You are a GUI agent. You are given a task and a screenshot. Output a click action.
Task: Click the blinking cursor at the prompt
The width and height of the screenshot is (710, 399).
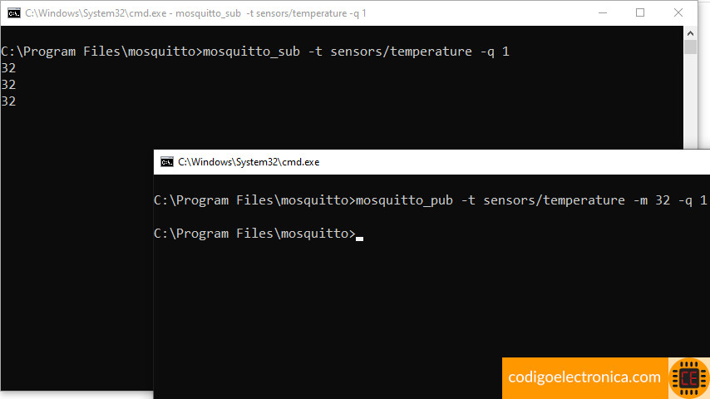(359, 239)
